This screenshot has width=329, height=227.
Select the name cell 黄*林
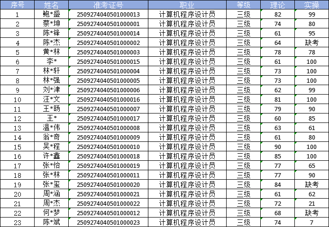click(51, 52)
